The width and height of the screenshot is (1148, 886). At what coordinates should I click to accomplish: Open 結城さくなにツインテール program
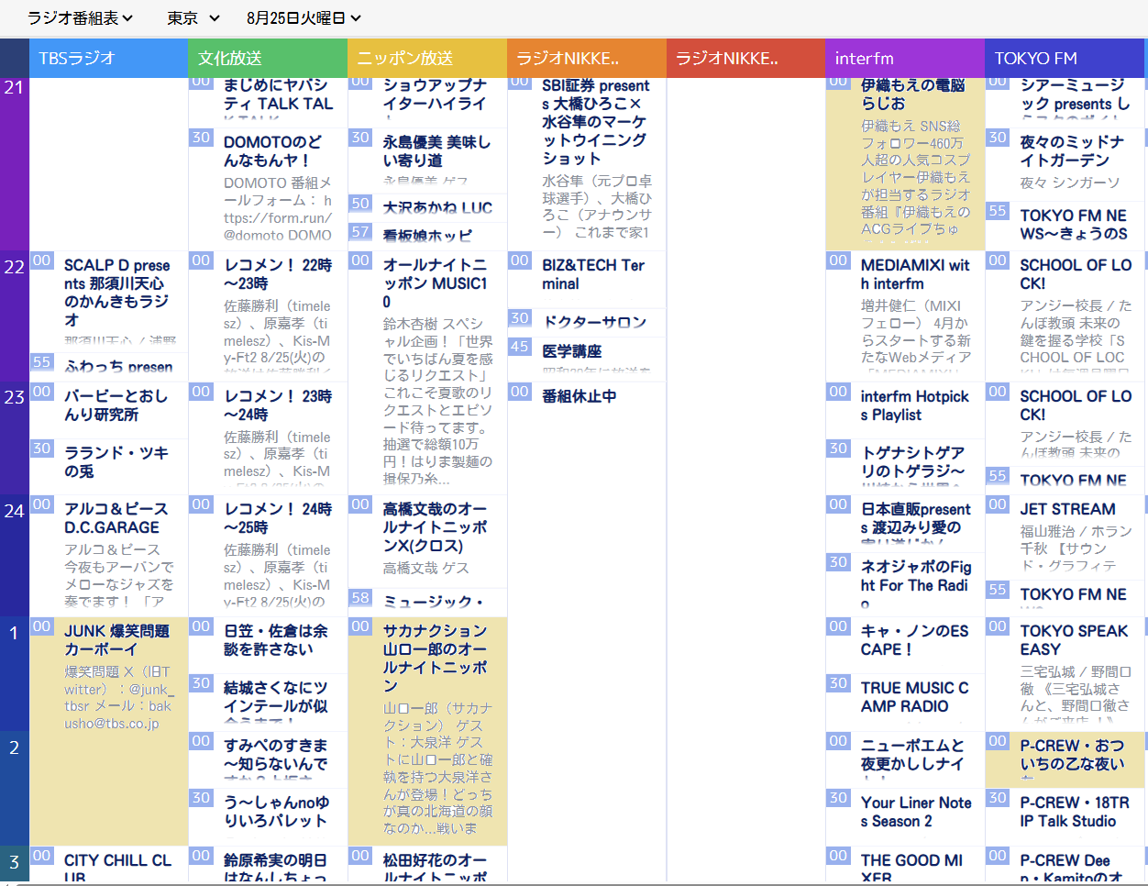[x=268, y=703]
